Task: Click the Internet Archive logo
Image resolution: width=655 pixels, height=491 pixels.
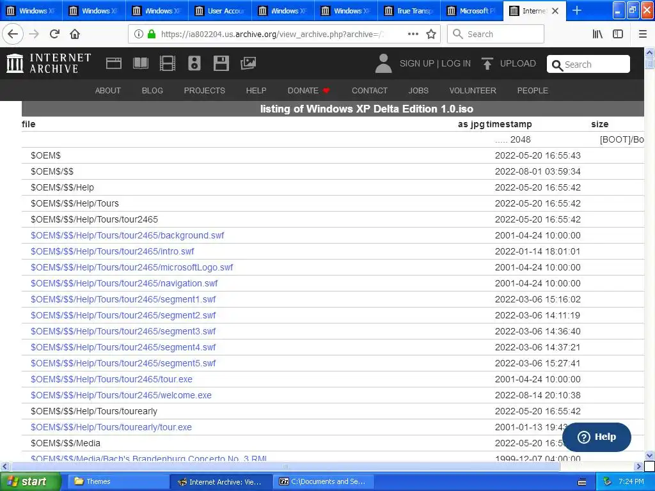Action: tap(49, 63)
